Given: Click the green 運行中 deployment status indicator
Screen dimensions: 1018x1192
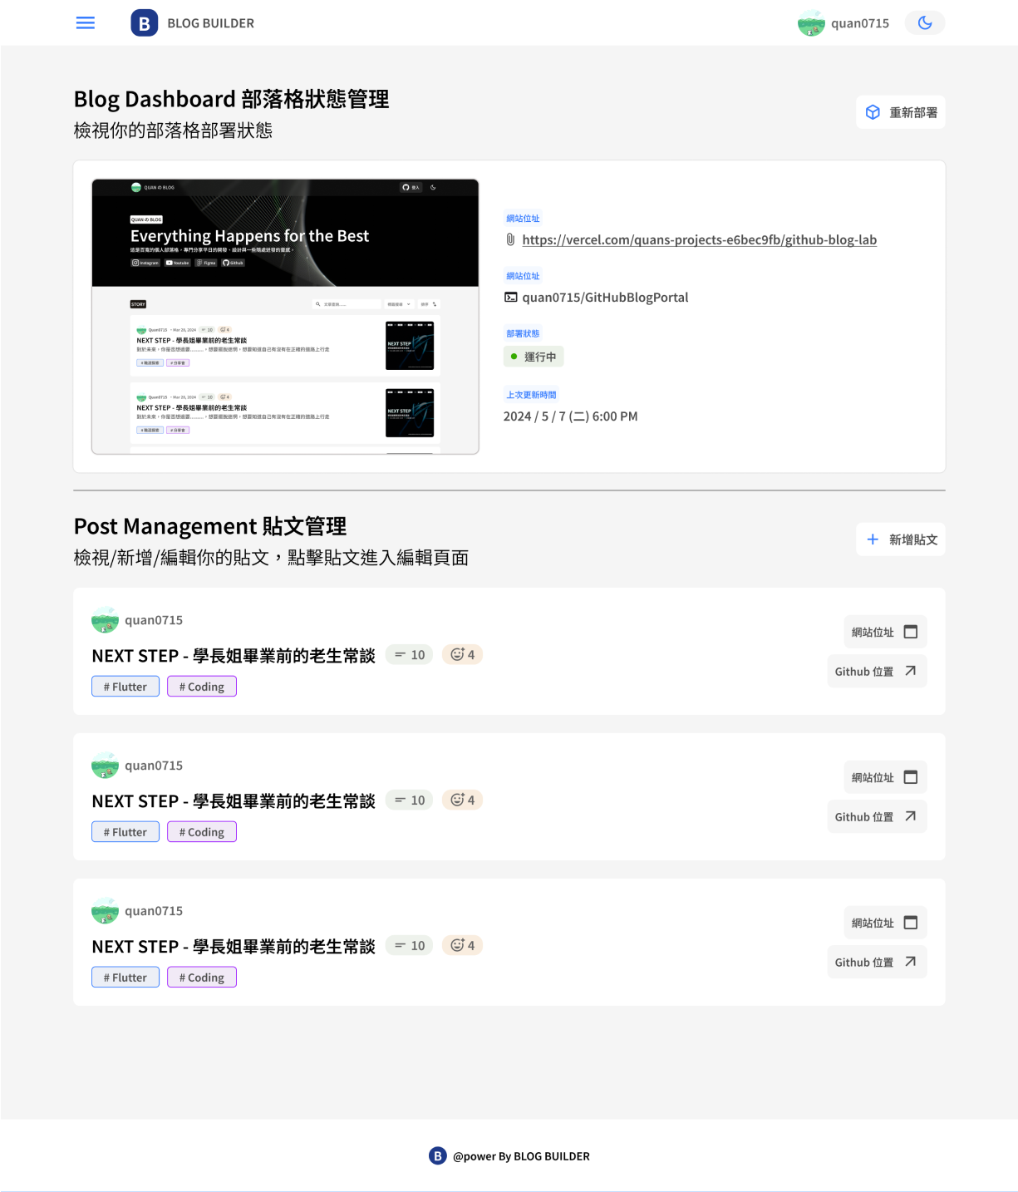Looking at the screenshot, I should click(534, 357).
